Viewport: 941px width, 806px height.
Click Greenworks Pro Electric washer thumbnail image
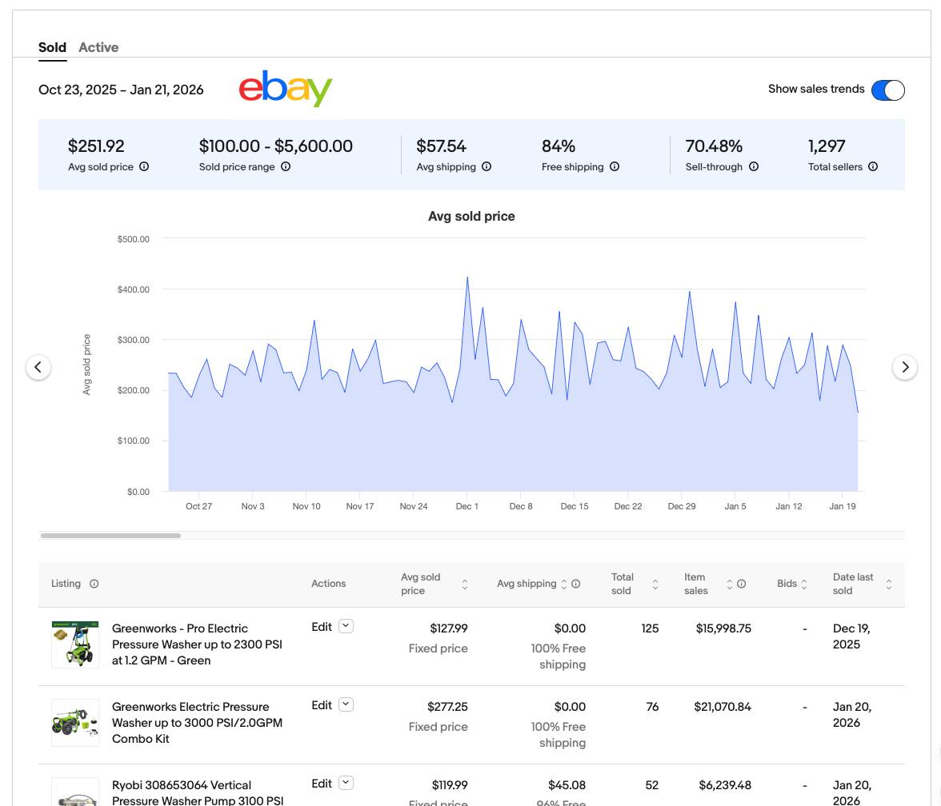coord(75,644)
